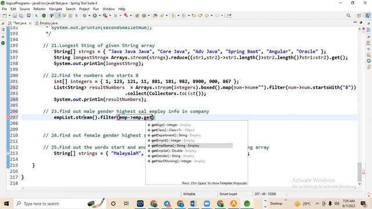Open the Run menu
This screenshot has height=209, width=372.
point(96,9)
